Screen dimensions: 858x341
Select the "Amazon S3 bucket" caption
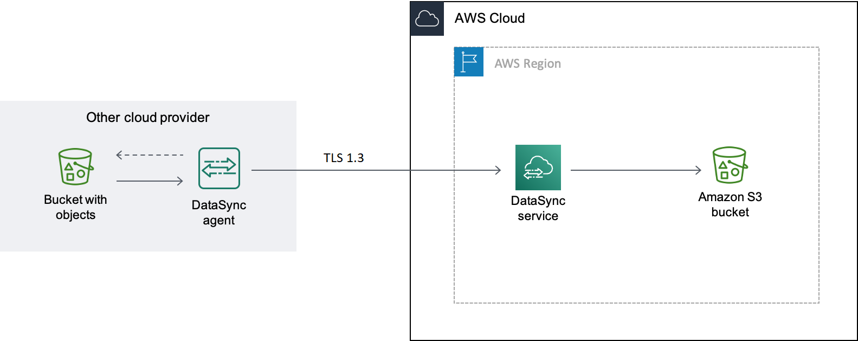pos(730,204)
